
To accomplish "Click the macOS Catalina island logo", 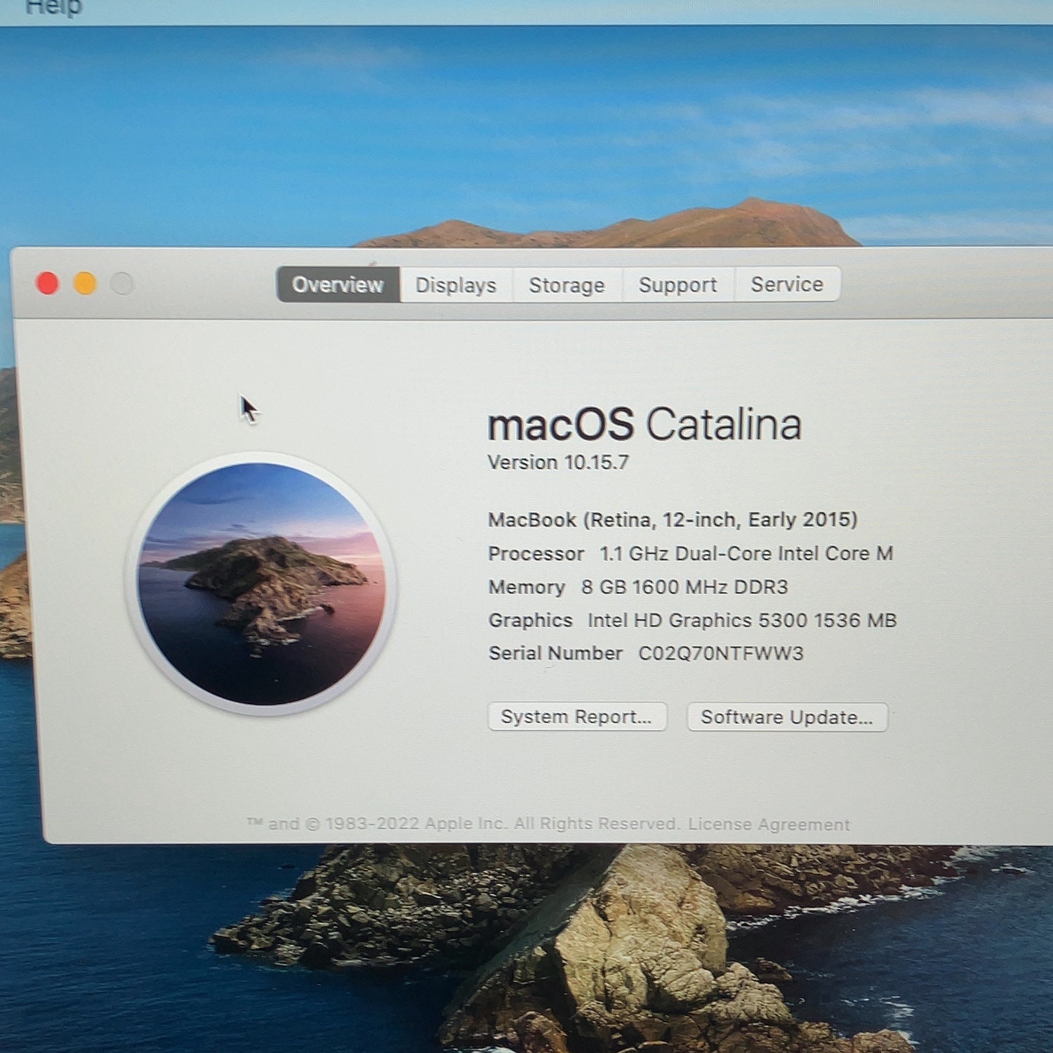I will (x=261, y=583).
